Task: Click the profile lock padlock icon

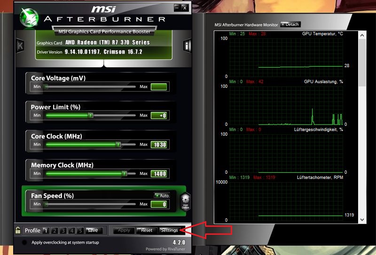Action: [18, 230]
